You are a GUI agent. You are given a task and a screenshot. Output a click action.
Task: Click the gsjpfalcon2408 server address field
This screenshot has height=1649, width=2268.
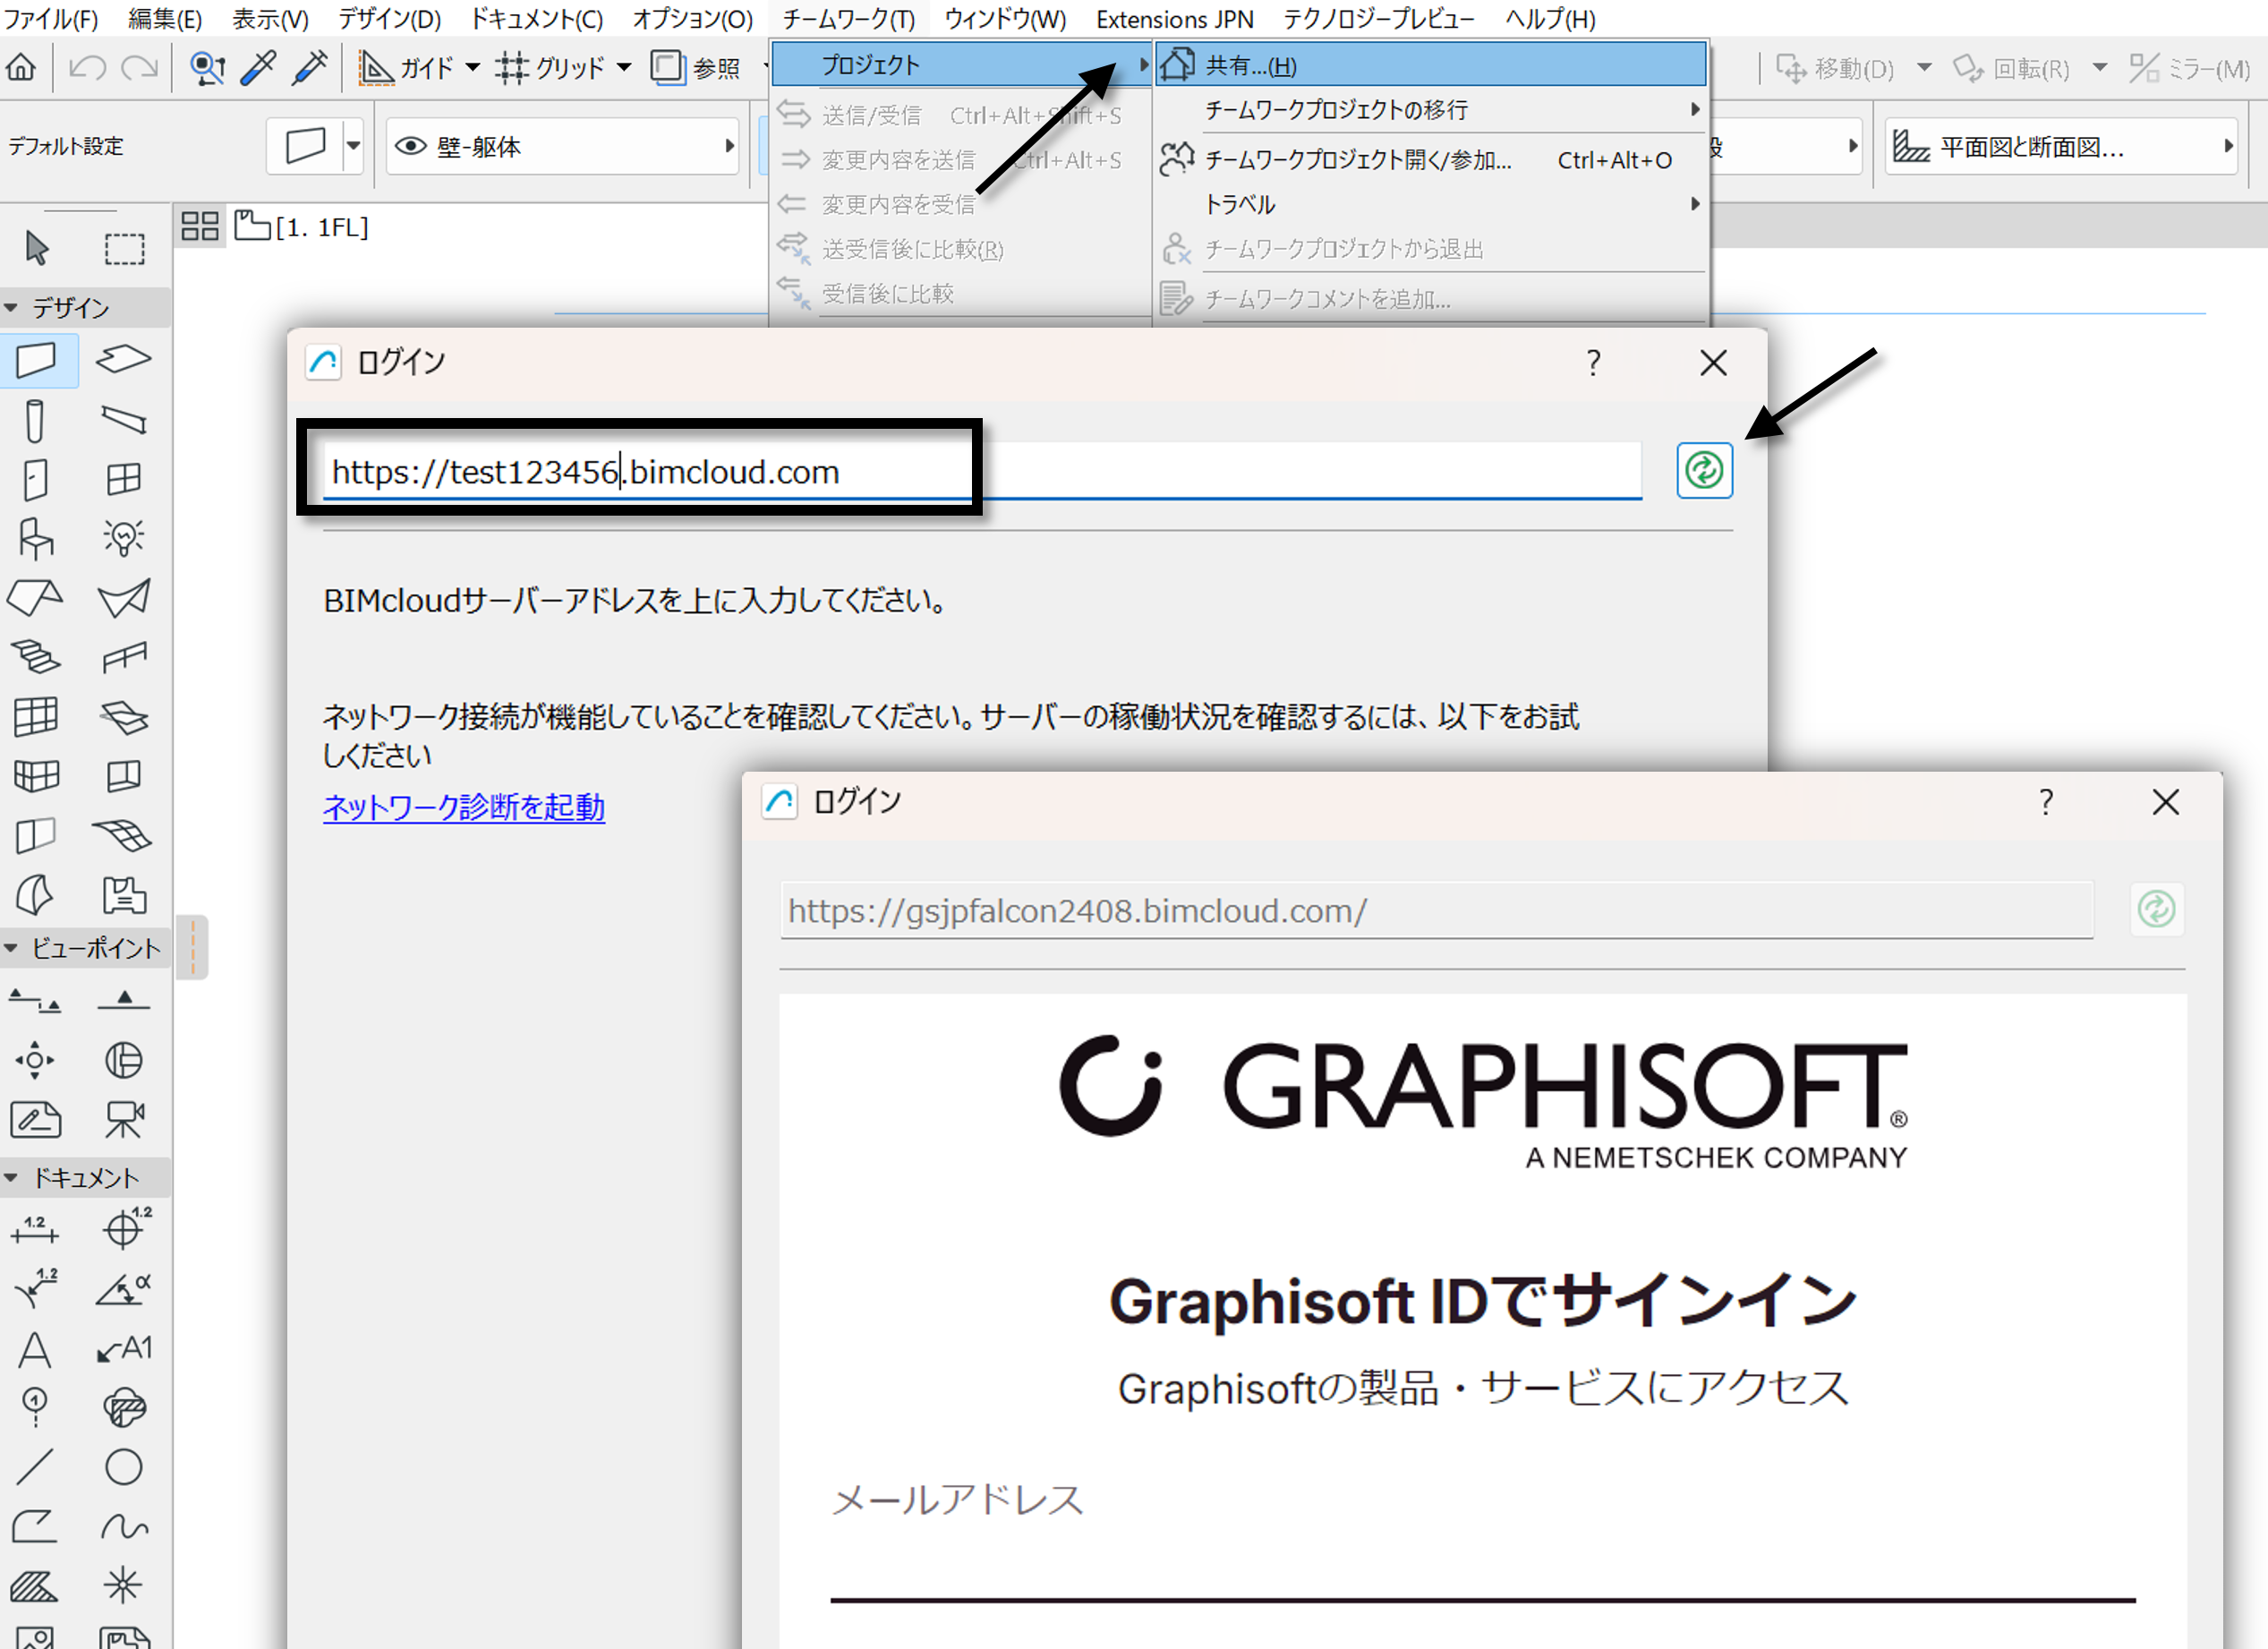click(x=1436, y=910)
